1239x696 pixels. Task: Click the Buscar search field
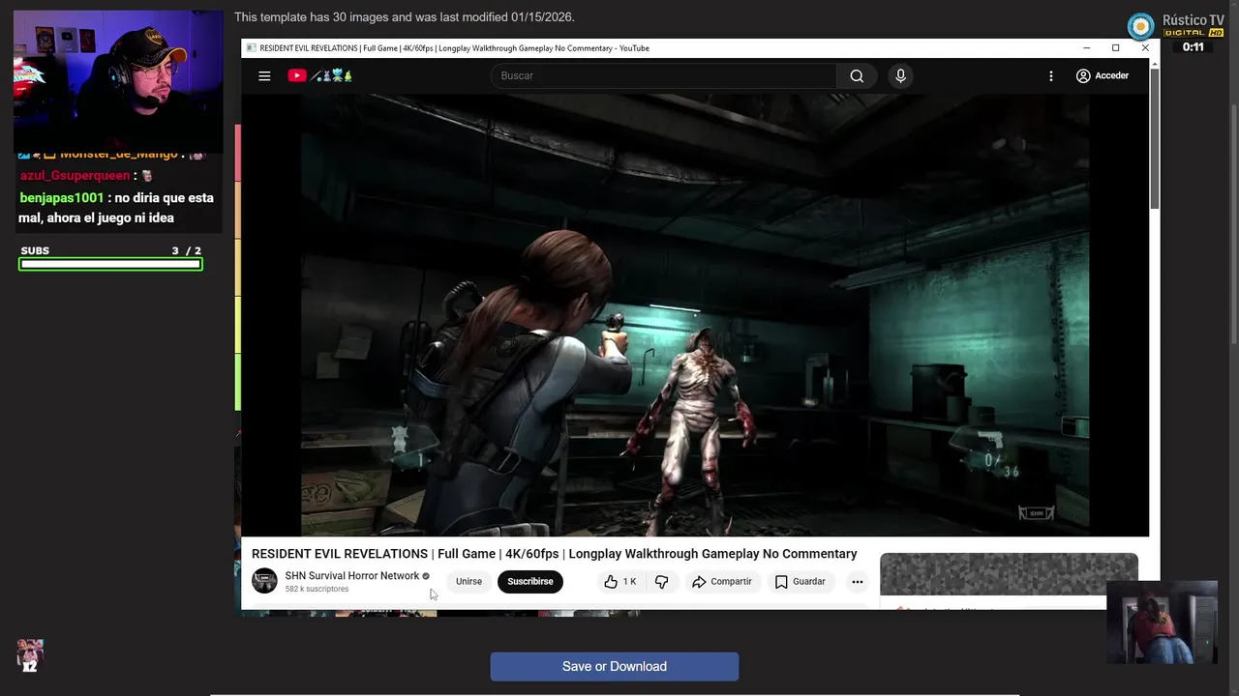pos(664,75)
